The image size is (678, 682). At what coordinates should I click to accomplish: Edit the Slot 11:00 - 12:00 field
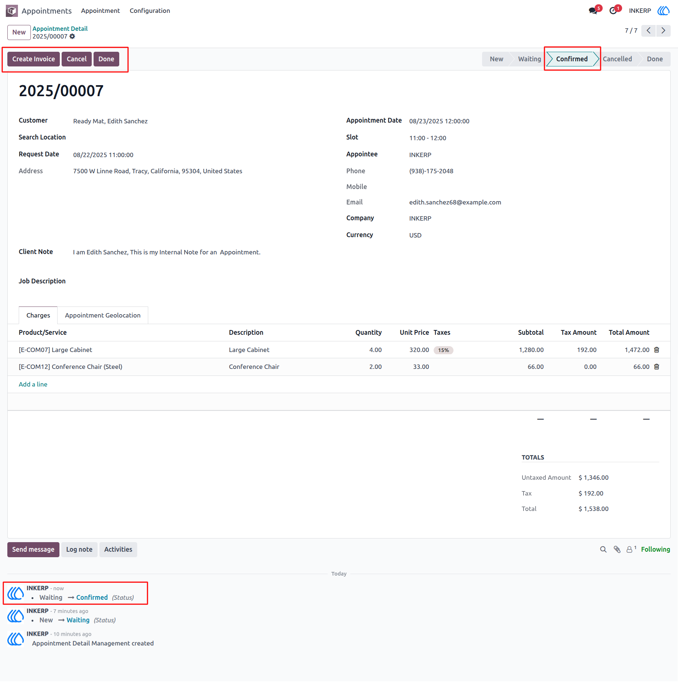[x=428, y=138]
